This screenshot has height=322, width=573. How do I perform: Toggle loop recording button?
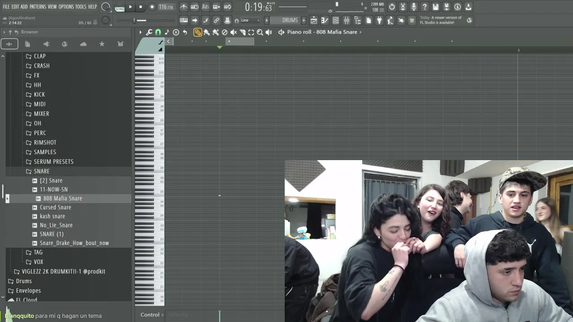click(227, 7)
